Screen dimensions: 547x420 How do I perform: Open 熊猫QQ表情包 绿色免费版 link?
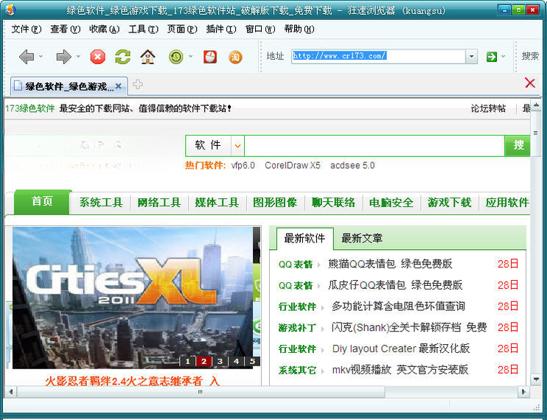(x=390, y=264)
